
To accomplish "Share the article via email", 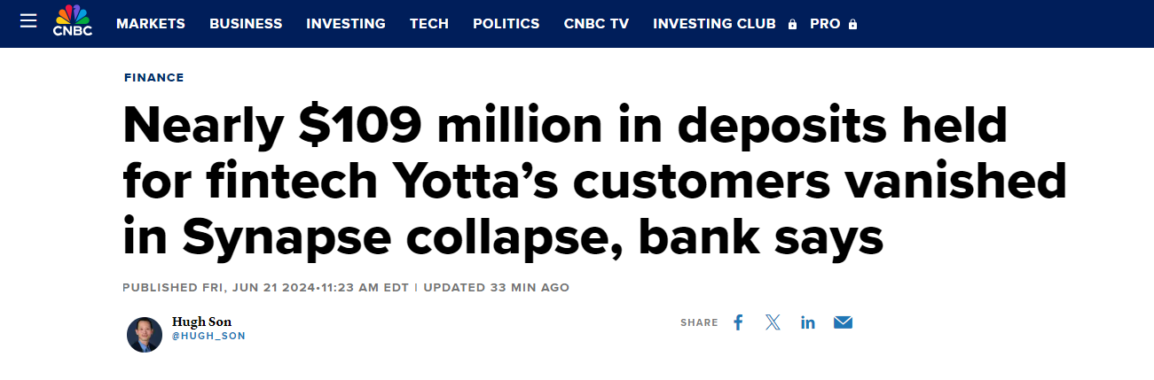I will 843,322.
